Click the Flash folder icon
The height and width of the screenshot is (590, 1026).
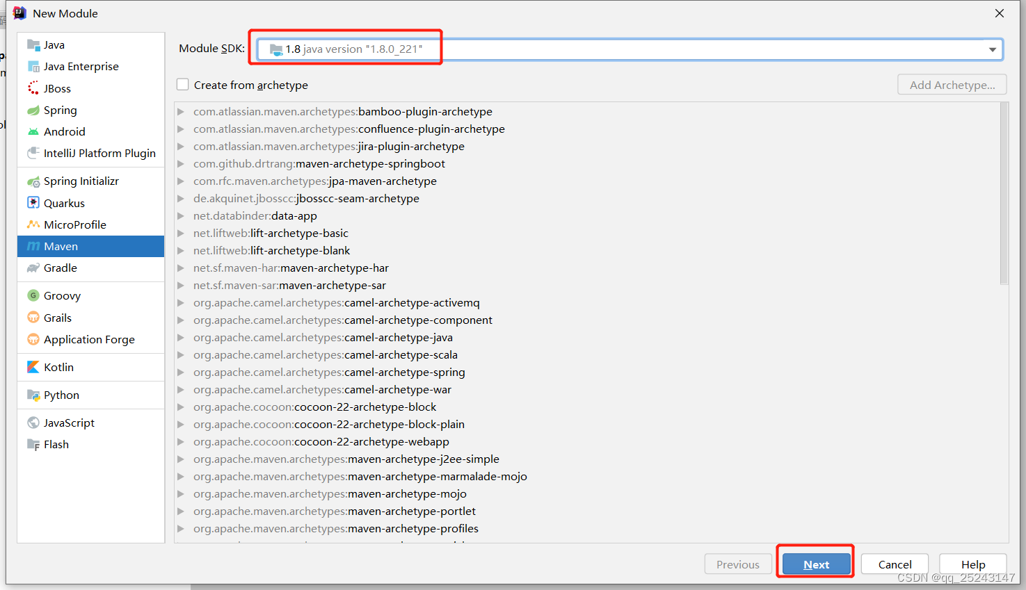[x=33, y=445]
